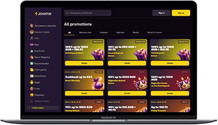Click the Sign in button
Image resolution: width=218 pixels, height=125 pixels.
[x=161, y=13]
